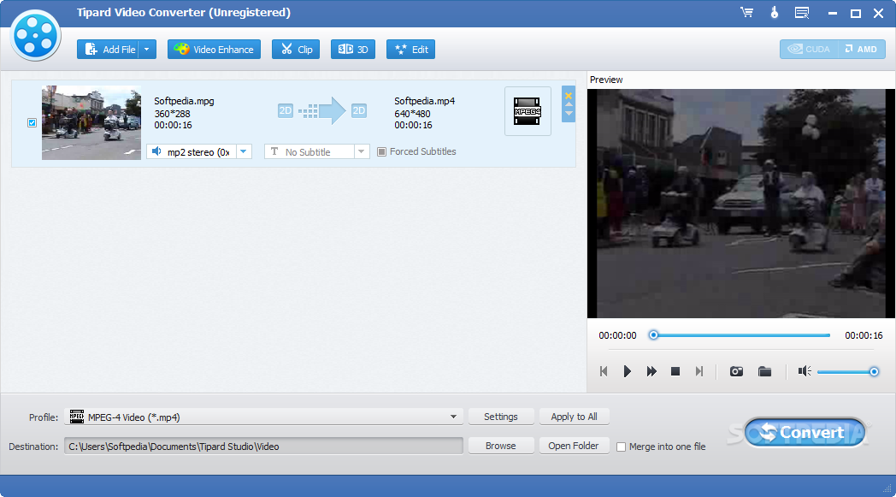This screenshot has width=896, height=497.
Task: Click the Open Folder button
Action: pyautogui.click(x=575, y=446)
